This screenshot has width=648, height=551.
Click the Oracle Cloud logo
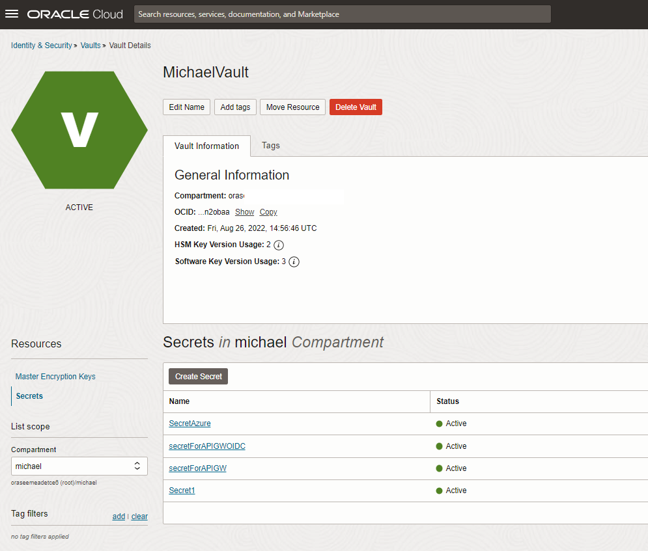pos(75,14)
